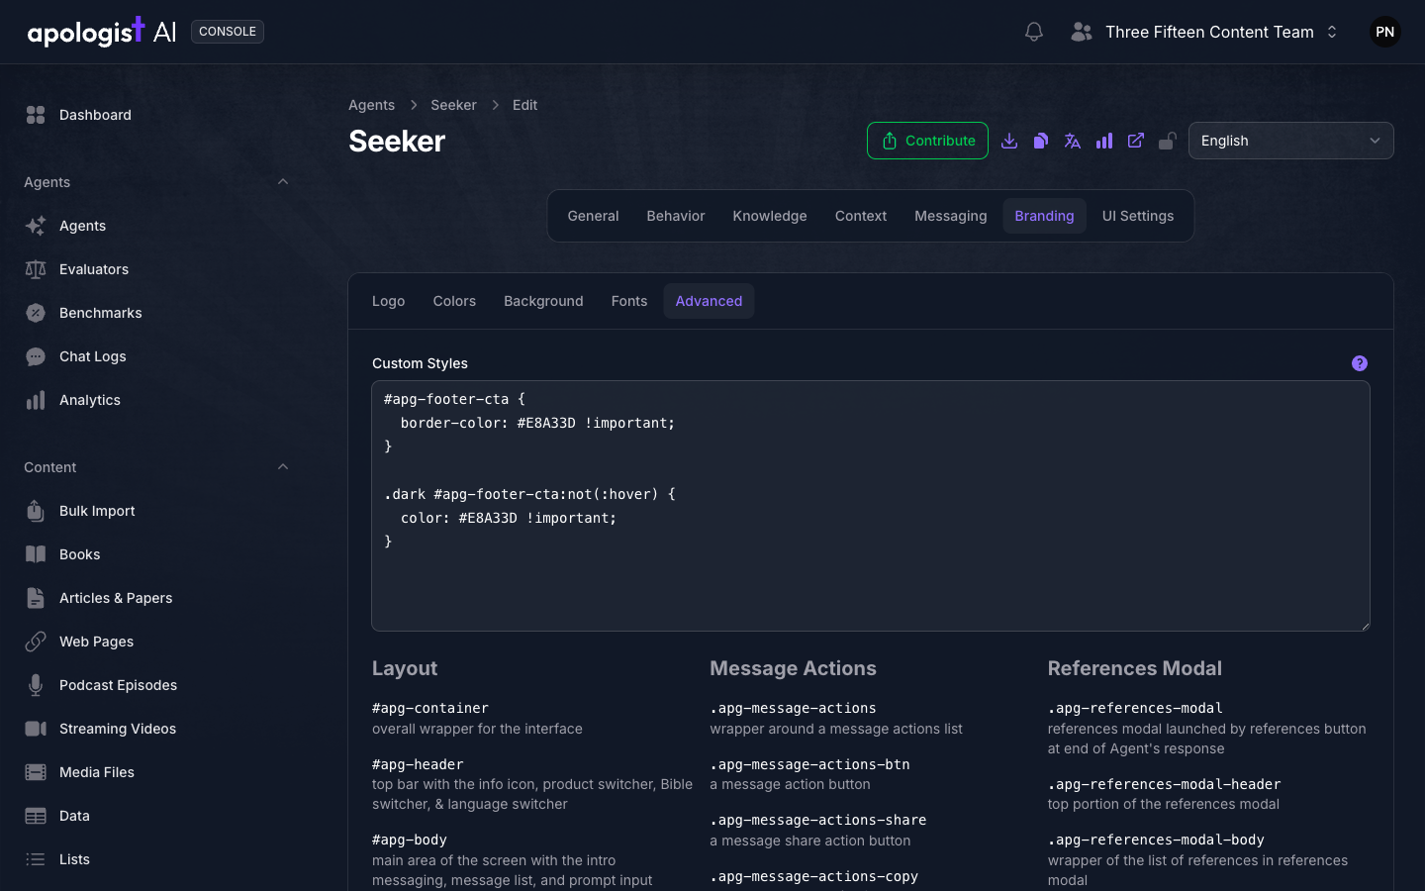Click the .apg-references-modal-header selector text
The image size is (1425, 891).
click(x=1165, y=784)
